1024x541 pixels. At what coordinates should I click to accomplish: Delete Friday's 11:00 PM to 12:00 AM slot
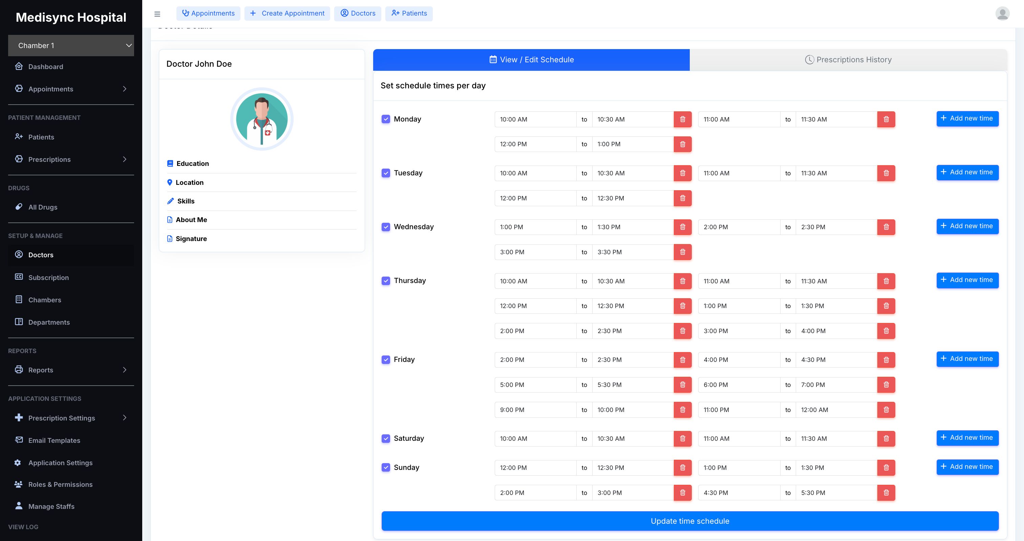(886, 410)
